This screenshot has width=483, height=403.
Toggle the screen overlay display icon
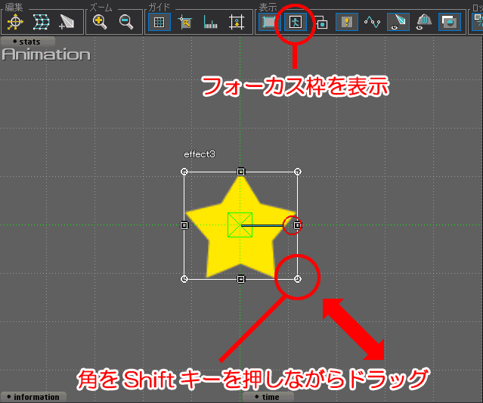[x=450, y=22]
